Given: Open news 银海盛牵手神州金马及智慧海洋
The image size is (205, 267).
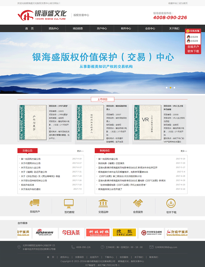Looking at the screenshot, I should point(123,172).
